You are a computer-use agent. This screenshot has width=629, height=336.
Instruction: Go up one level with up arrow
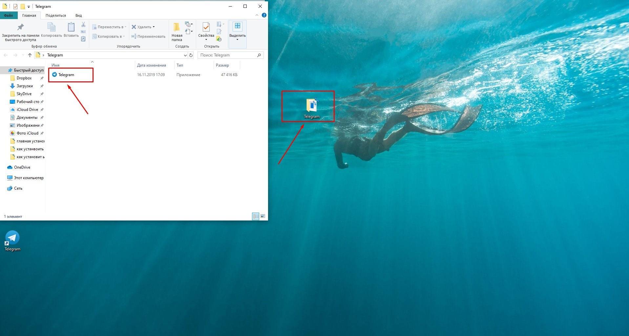[30, 55]
